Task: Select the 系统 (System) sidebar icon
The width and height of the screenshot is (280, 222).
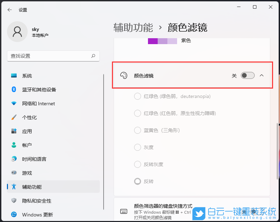Action: [x=13, y=75]
